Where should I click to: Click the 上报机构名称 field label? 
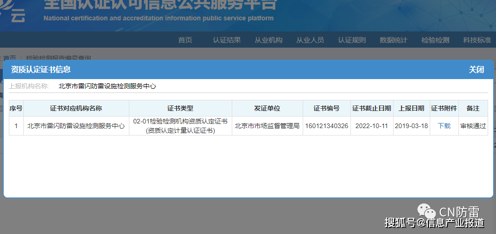[x=29, y=86]
